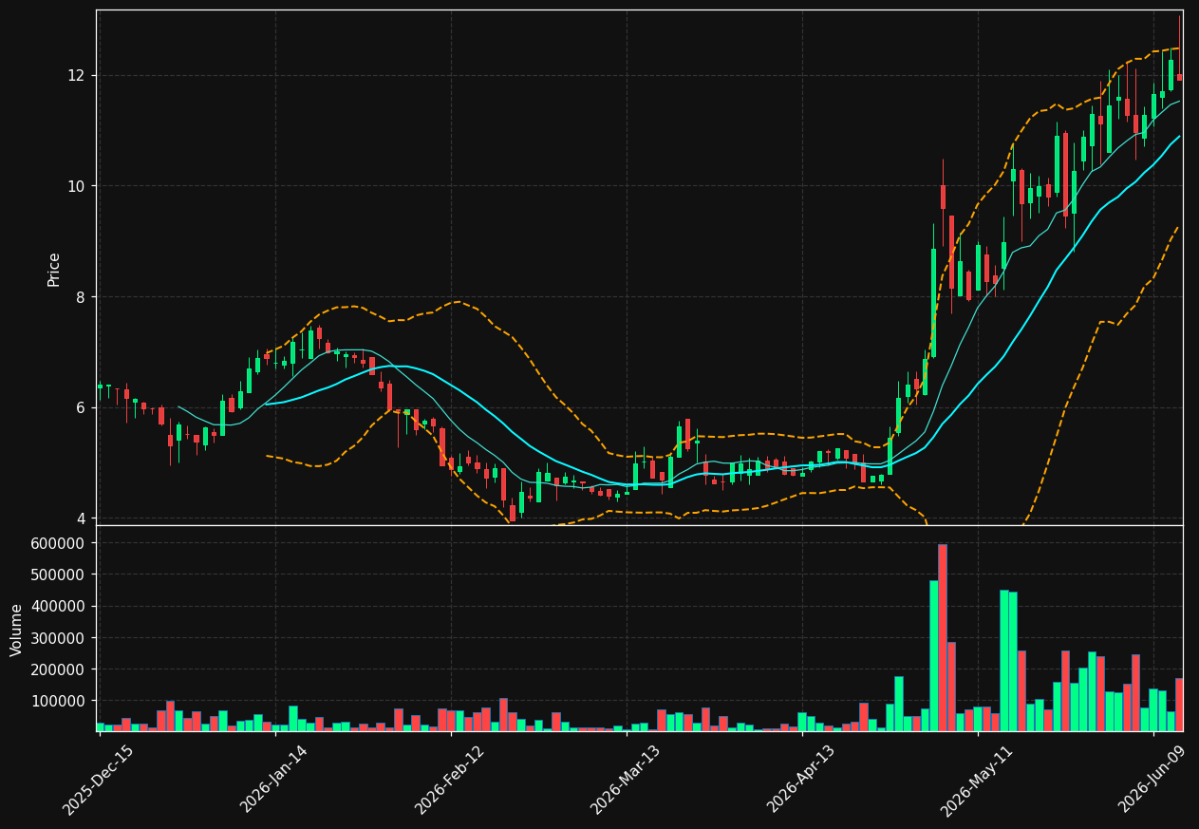Click the volume tick label 200000
The height and width of the screenshot is (829, 1199).
point(59,669)
